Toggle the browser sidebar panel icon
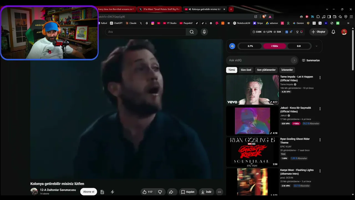 329,17
